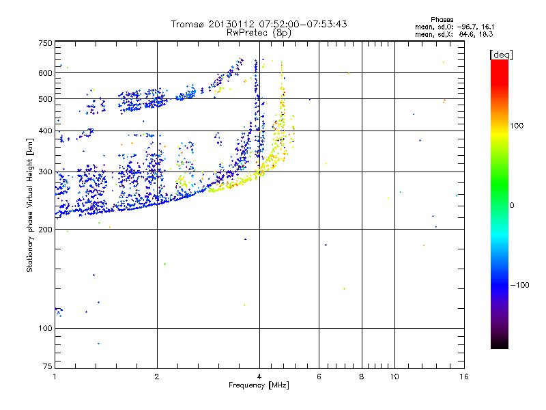This screenshot has width=546, height=410.
Task: Click the y-axis label 'Stationary phase Virtual Height [km]'
Action: (x=30, y=205)
